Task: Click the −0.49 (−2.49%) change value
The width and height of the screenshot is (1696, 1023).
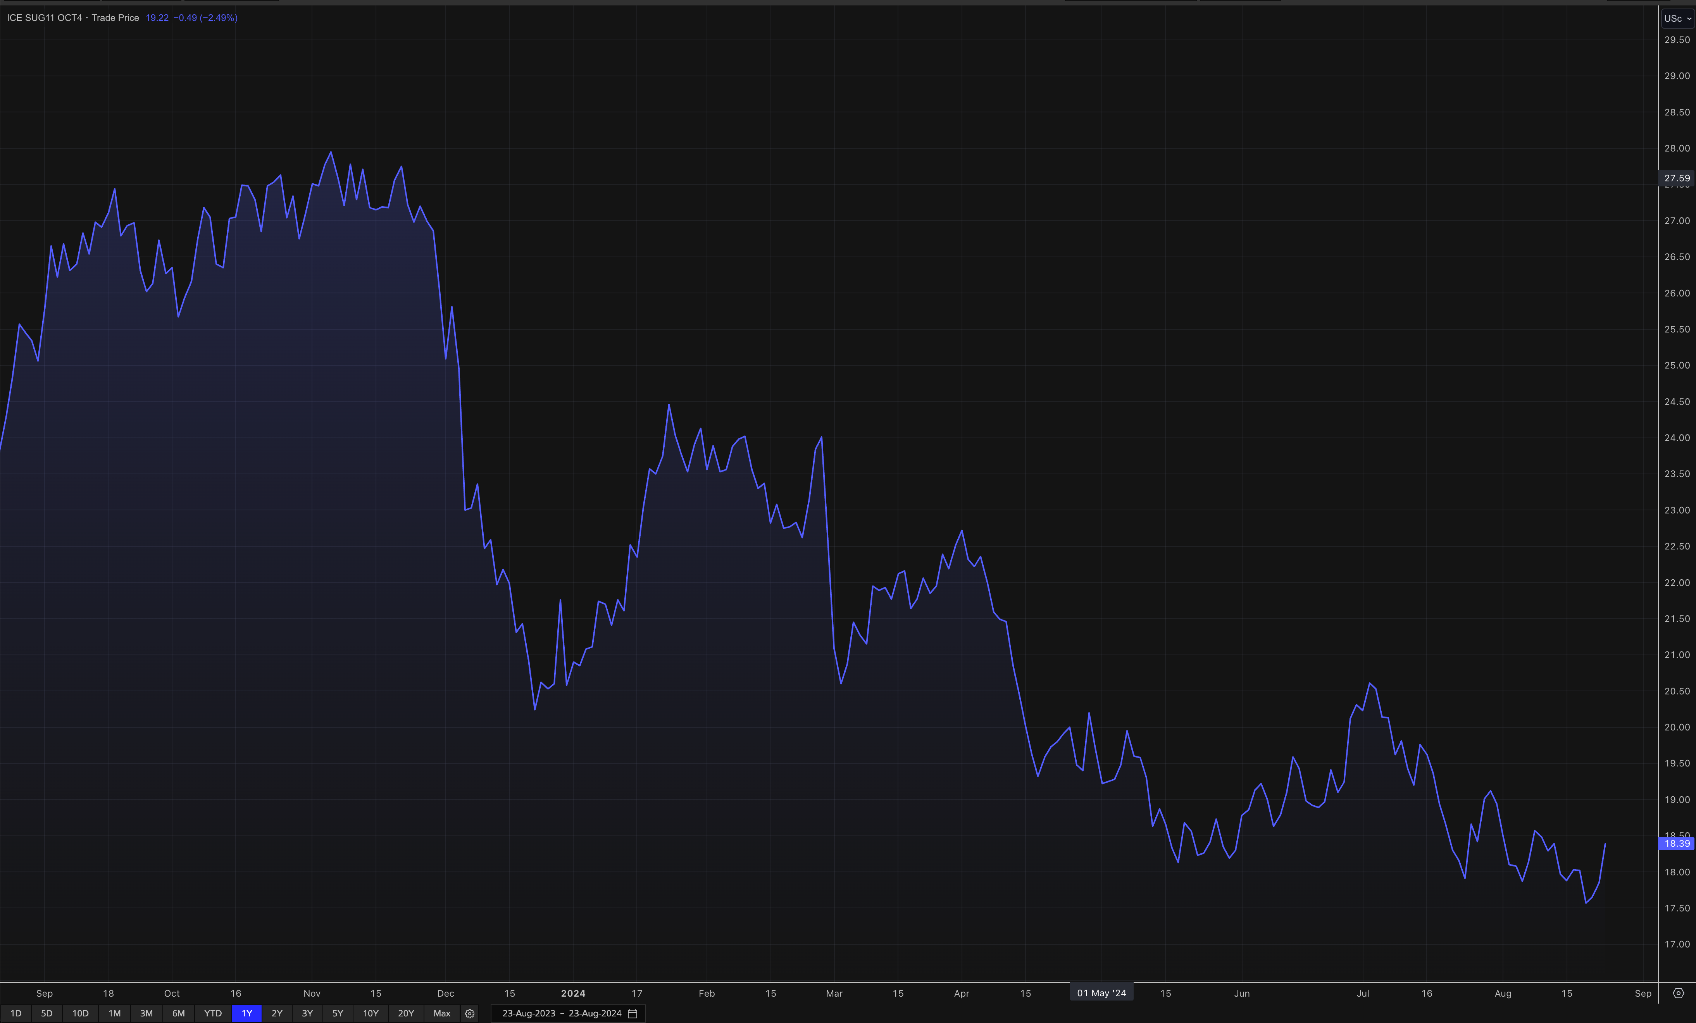Action: tap(205, 18)
